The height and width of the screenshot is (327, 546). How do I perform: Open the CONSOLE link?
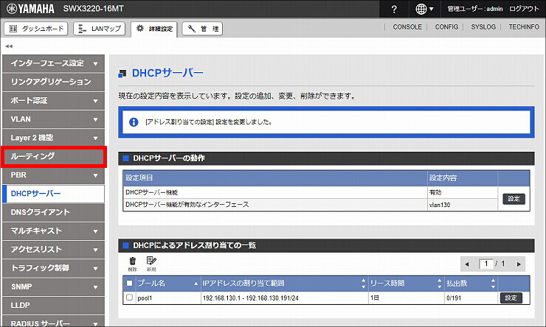point(407,27)
